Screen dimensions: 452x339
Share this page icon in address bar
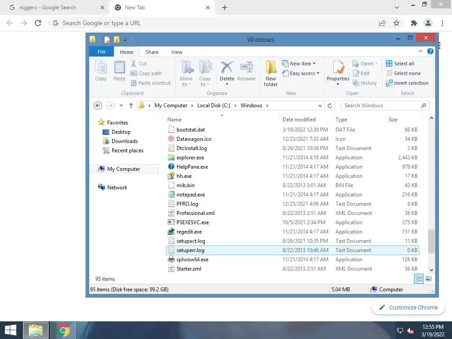382,23
